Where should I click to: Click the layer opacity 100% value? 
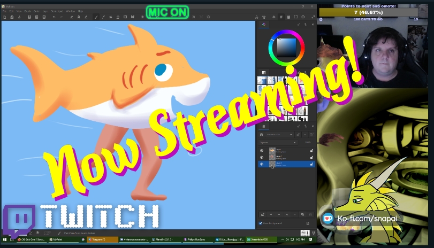pyautogui.click(x=308, y=143)
